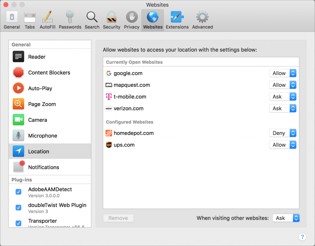The width and height of the screenshot is (315, 246).
Task: Select the mapquest.com website name
Action: coord(132,85)
